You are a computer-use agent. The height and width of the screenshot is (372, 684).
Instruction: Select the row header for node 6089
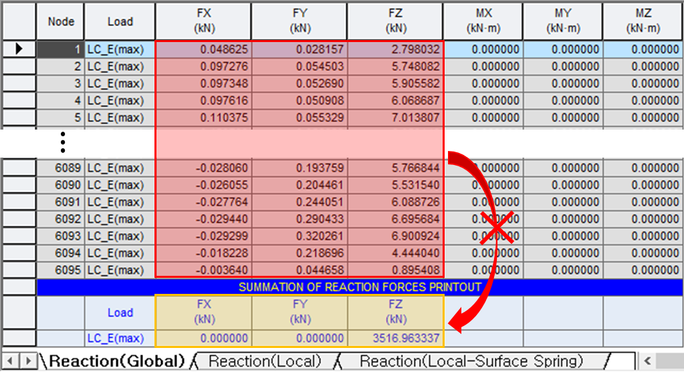pos(19,168)
